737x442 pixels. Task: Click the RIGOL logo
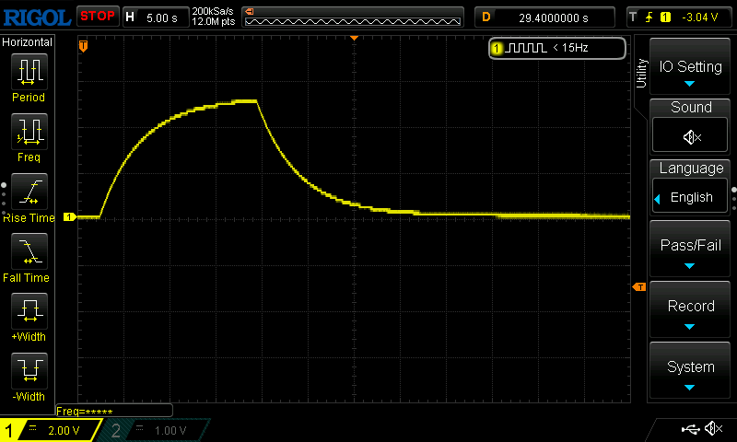[36, 16]
